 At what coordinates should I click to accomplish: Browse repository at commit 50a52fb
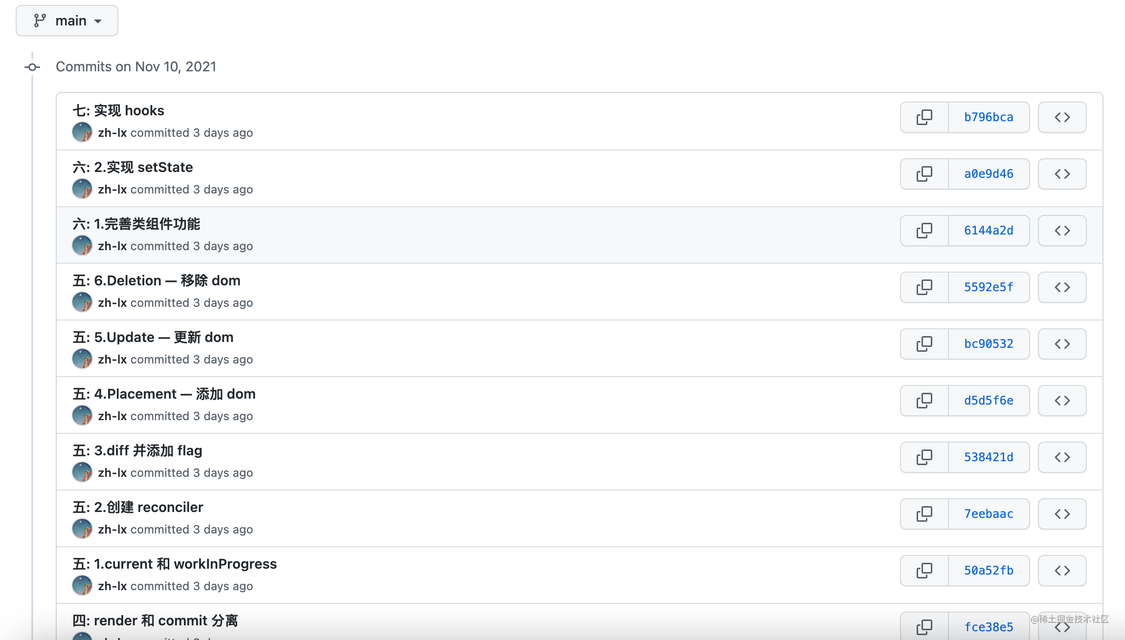click(x=1062, y=571)
